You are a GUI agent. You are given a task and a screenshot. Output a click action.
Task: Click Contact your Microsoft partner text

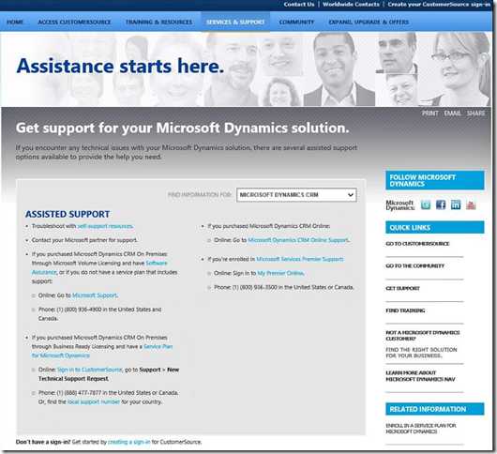click(x=84, y=240)
